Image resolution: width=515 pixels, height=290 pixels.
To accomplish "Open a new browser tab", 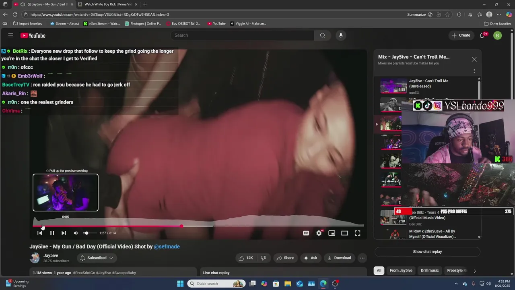I will (145, 4).
